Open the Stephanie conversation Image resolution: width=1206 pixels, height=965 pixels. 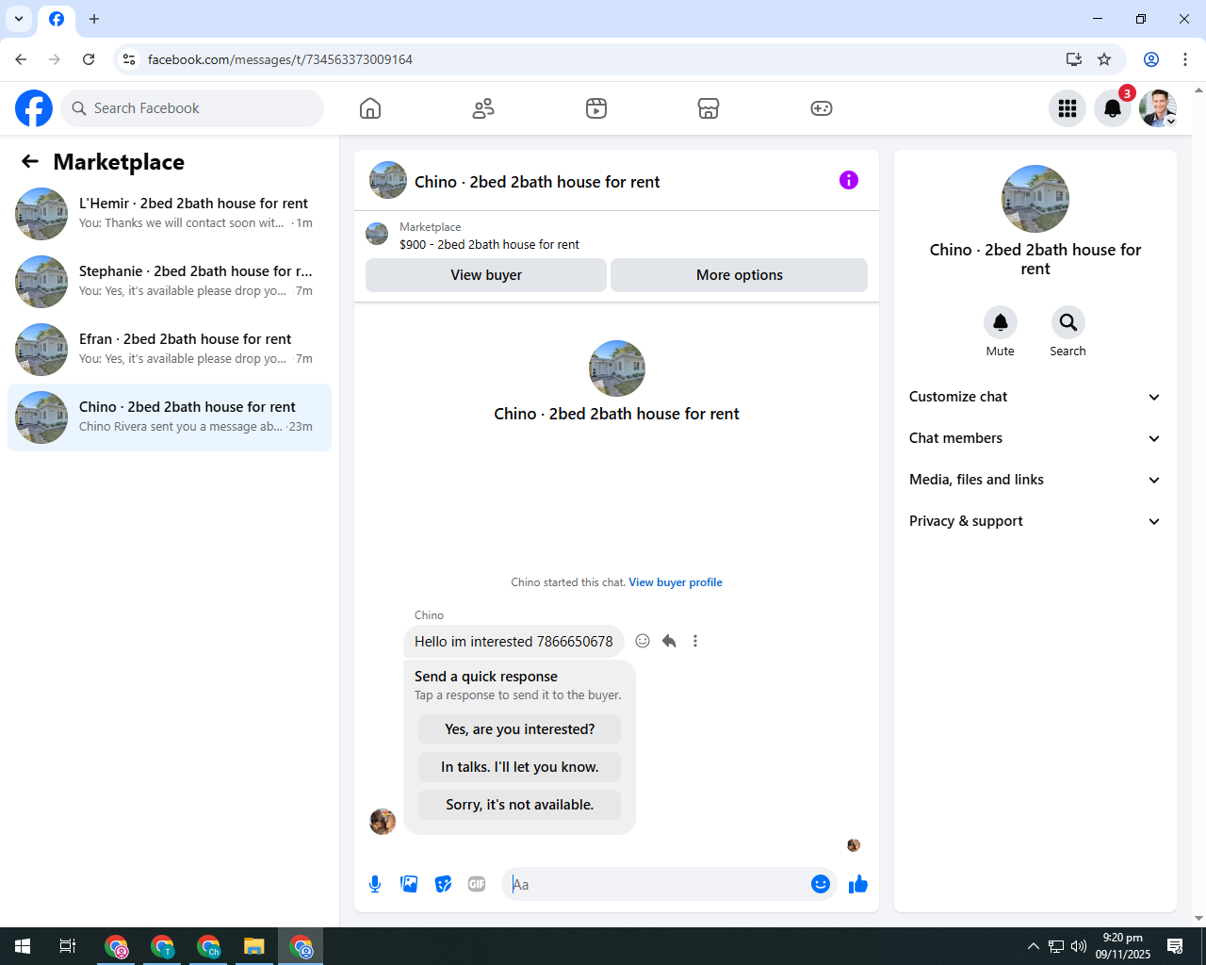[x=170, y=282]
